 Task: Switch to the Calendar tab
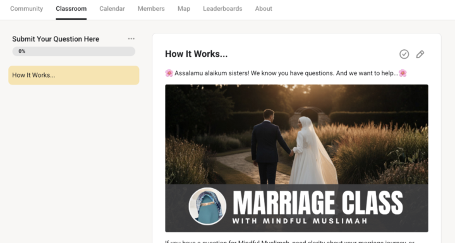click(x=112, y=9)
